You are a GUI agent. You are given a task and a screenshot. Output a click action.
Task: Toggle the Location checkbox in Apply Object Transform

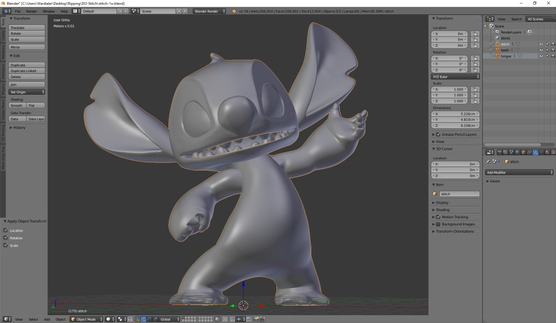click(x=6, y=230)
